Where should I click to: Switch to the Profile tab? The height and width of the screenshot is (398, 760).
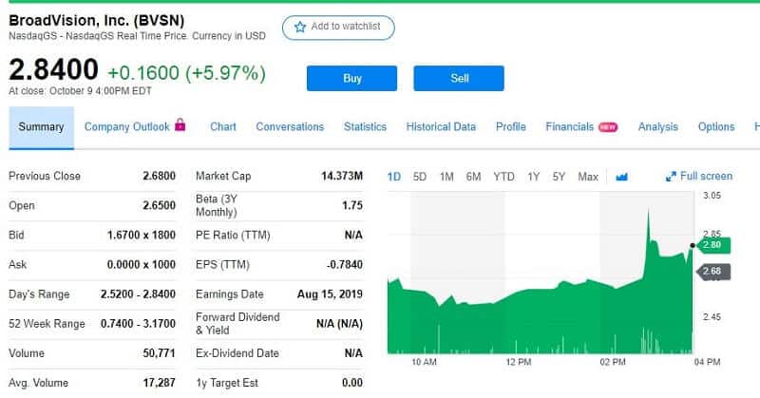pyautogui.click(x=510, y=127)
